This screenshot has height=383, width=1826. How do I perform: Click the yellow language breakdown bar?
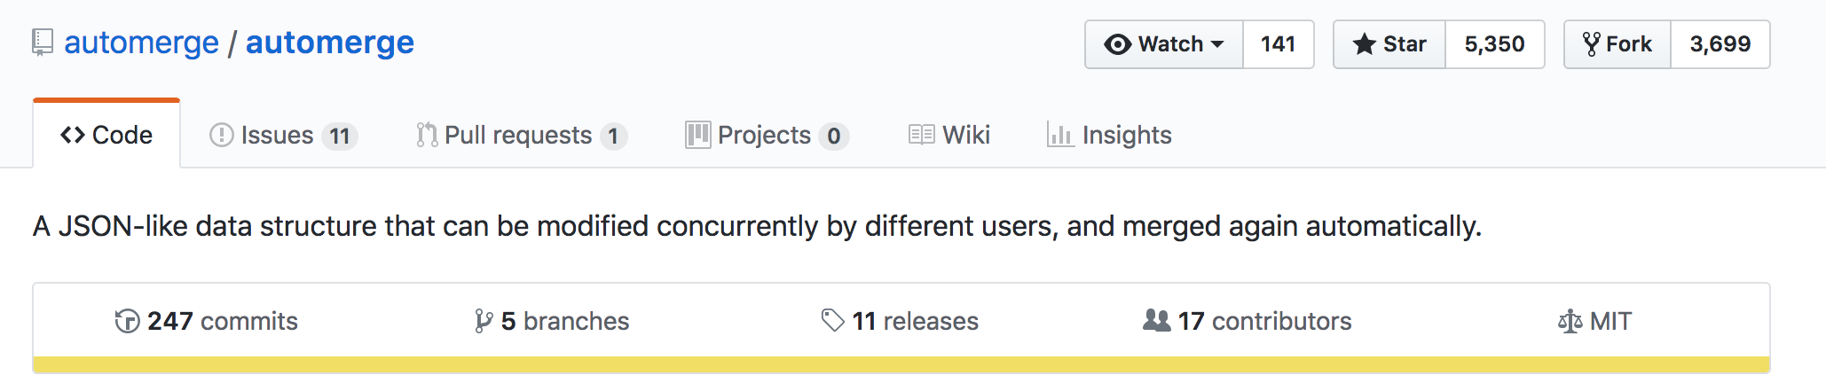(901, 365)
